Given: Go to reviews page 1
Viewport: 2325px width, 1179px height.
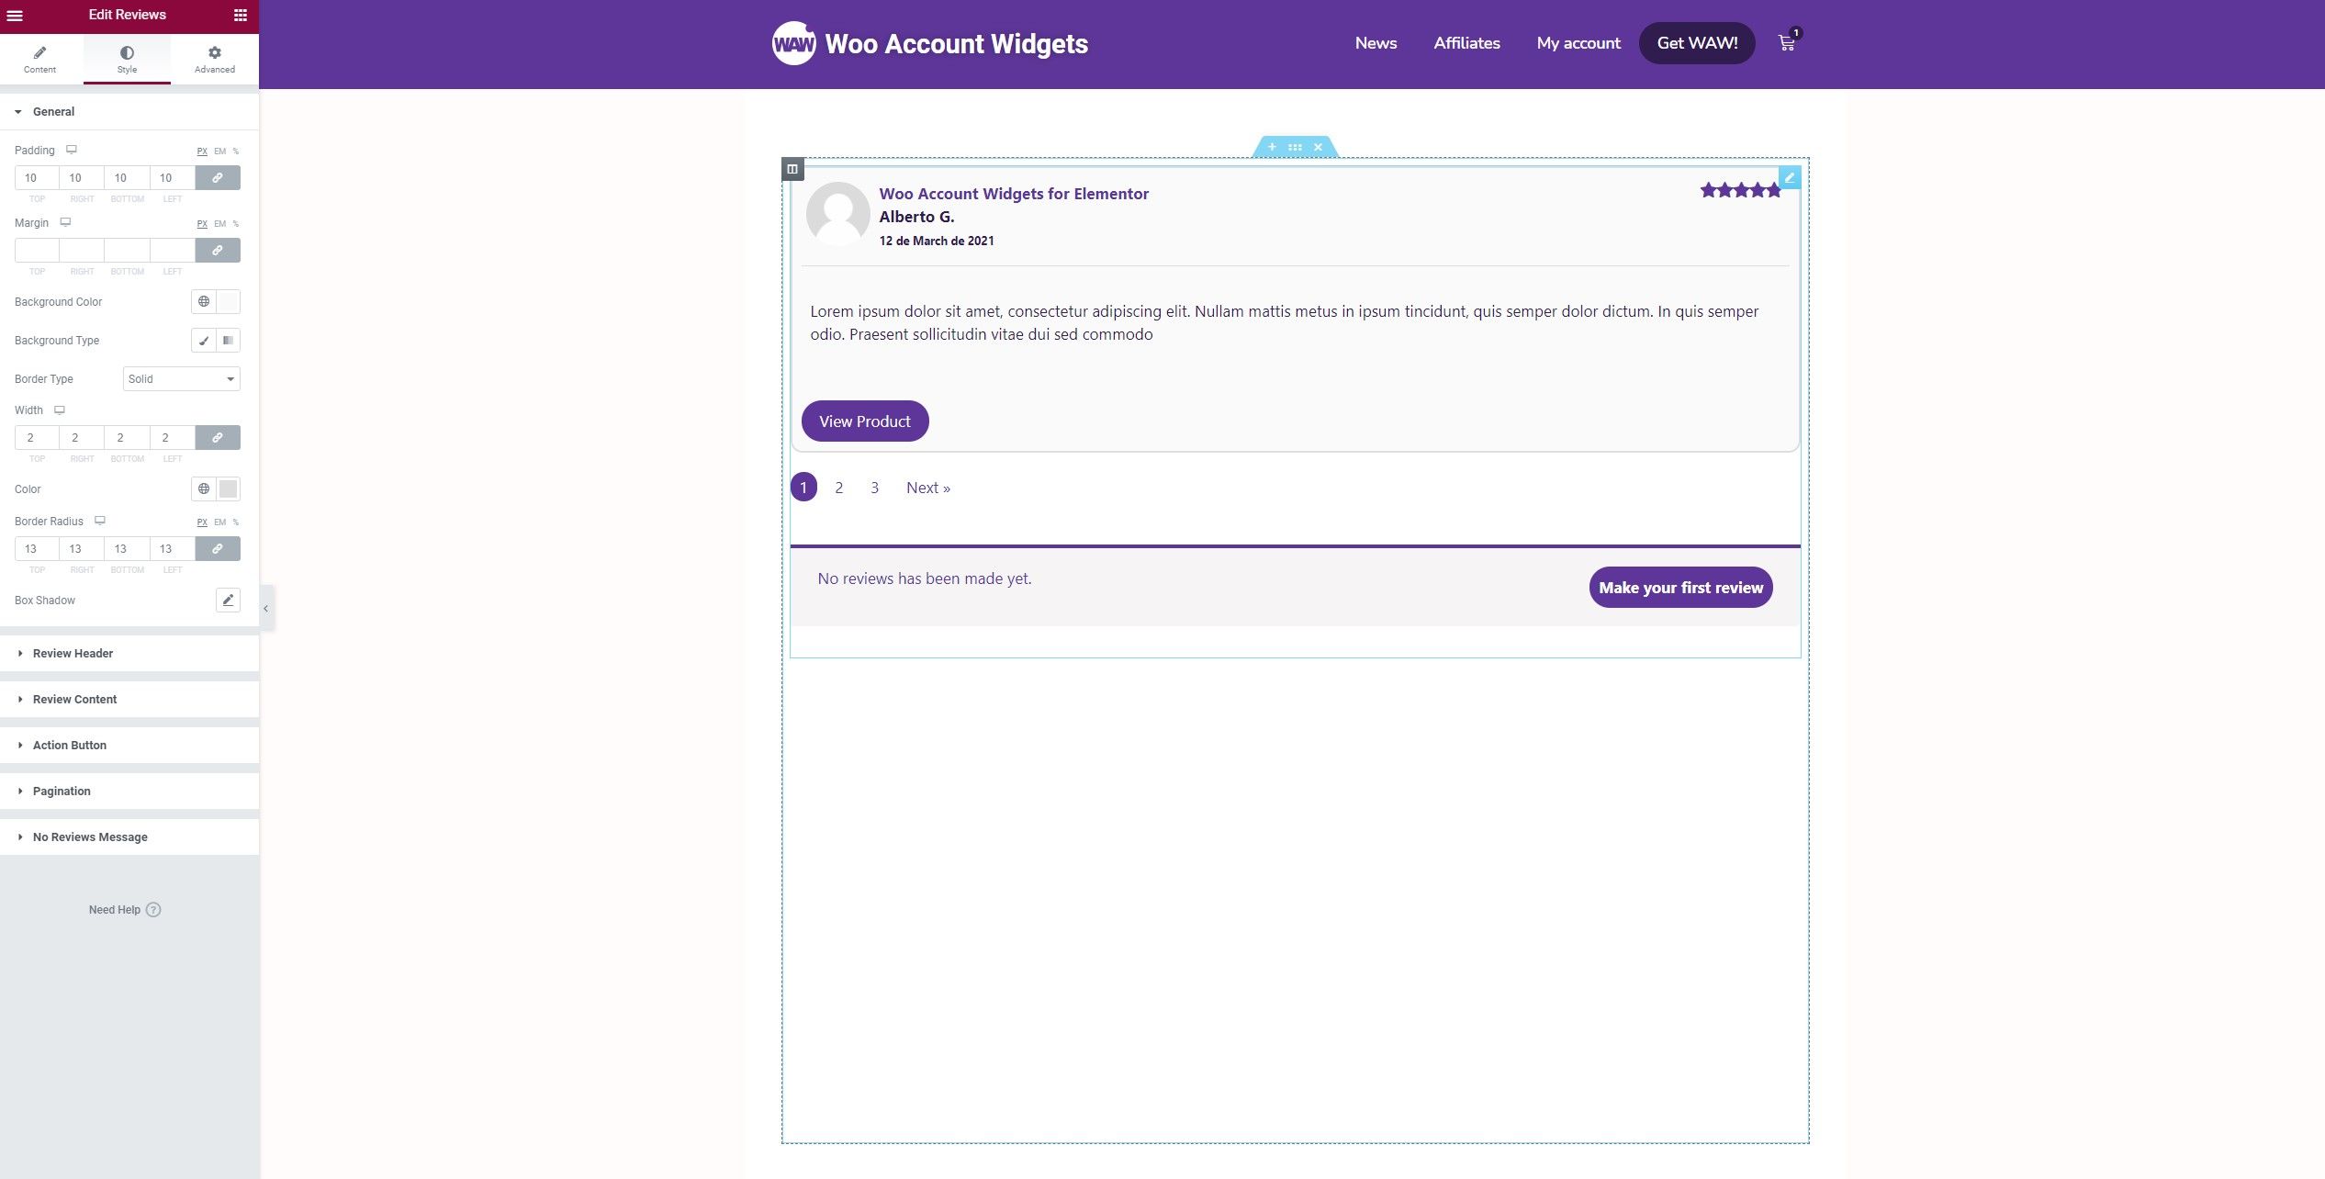Looking at the screenshot, I should [803, 488].
